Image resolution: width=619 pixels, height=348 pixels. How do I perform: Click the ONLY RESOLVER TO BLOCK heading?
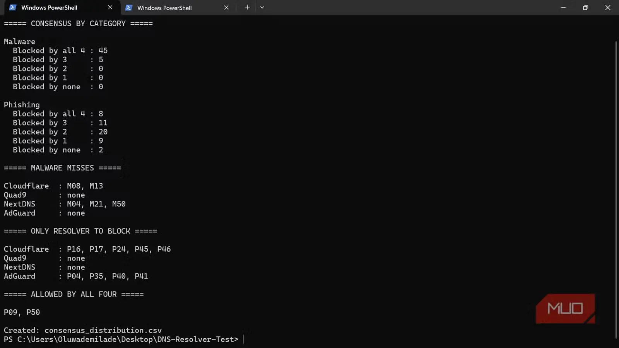(80, 231)
